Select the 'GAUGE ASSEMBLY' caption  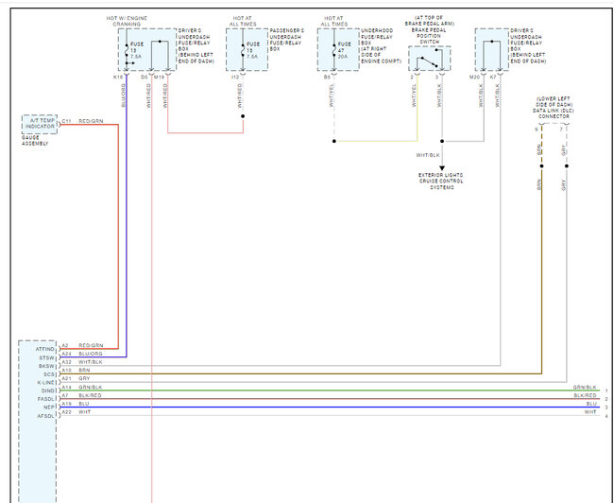point(35,141)
